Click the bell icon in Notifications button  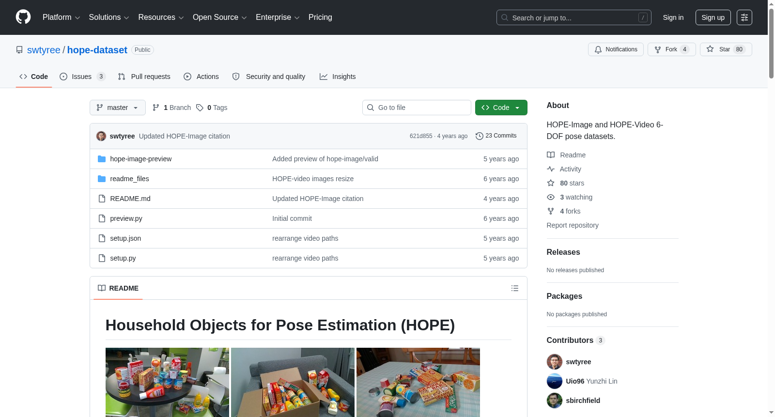click(598, 49)
